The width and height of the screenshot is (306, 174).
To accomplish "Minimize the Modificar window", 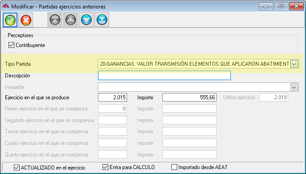I will [266, 6].
